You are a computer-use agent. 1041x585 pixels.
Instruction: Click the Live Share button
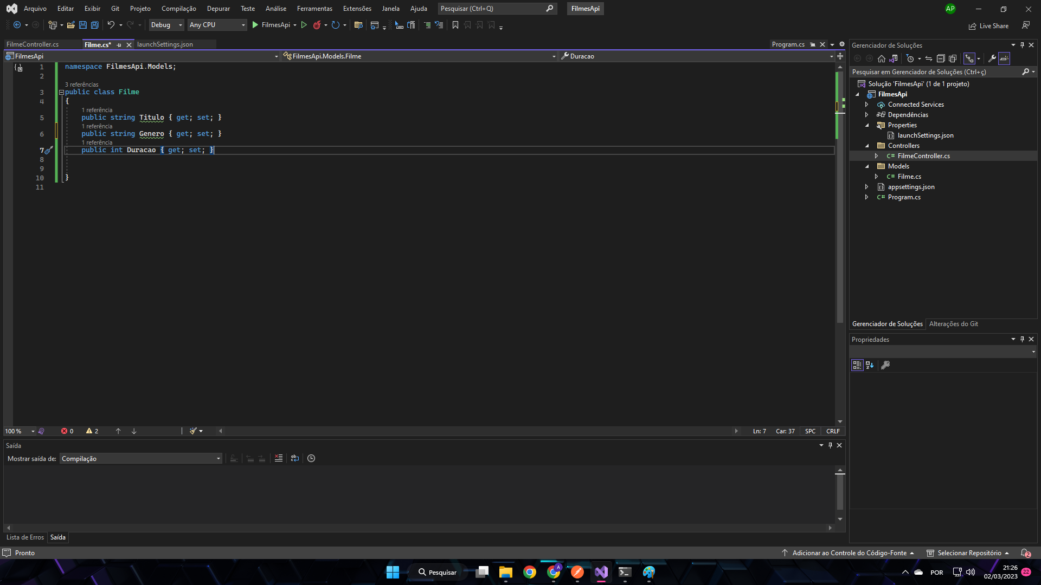pyautogui.click(x=989, y=25)
